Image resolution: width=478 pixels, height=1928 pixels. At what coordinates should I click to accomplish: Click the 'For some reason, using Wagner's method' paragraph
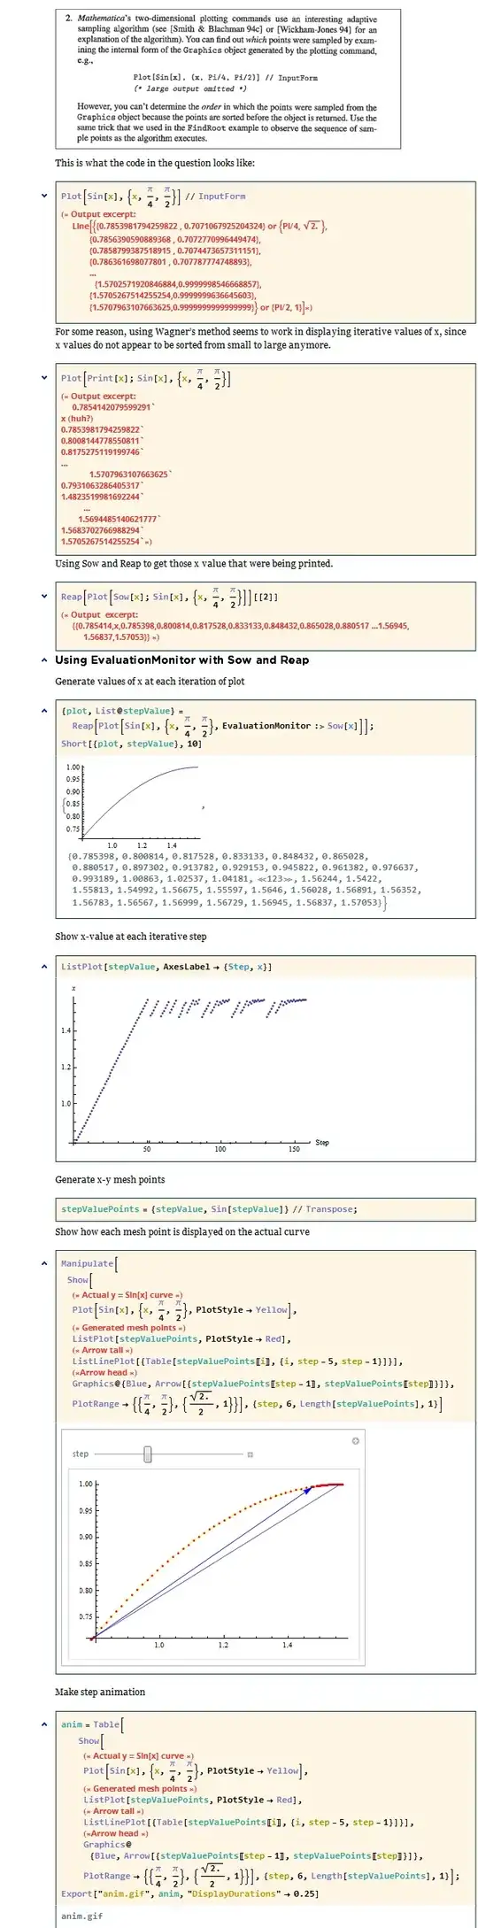[260, 338]
